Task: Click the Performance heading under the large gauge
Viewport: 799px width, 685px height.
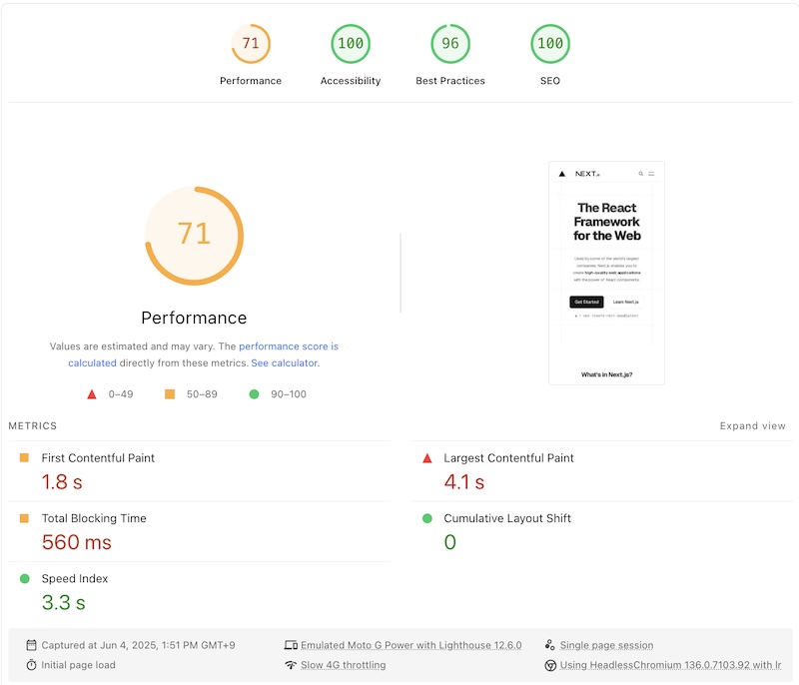Action: pos(194,318)
